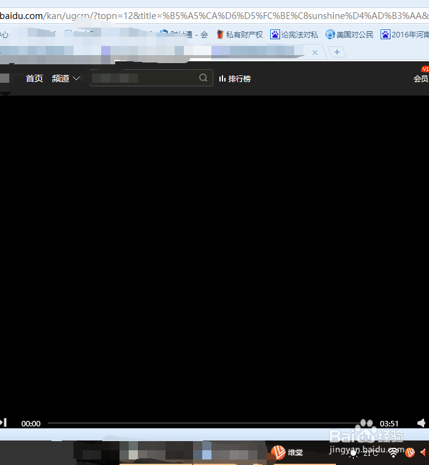Open the 私有财产权 bookmark

240,35
